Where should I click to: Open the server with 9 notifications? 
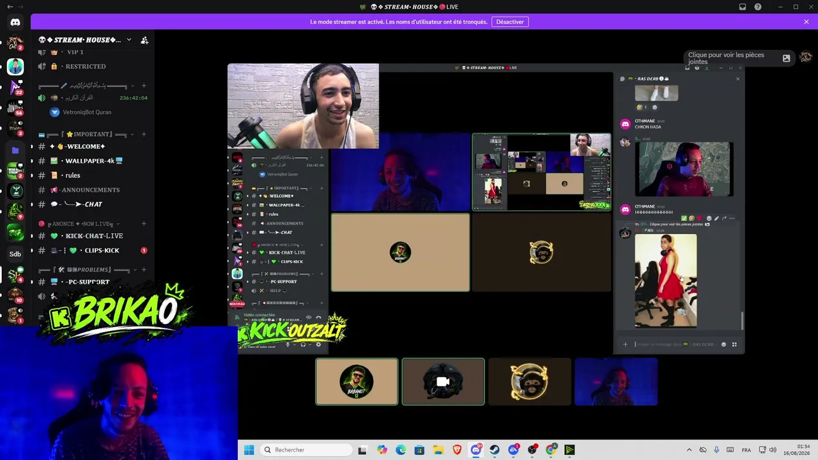point(15,210)
